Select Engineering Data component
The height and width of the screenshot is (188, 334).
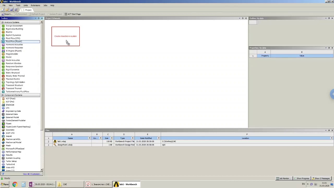click(x=13, y=111)
